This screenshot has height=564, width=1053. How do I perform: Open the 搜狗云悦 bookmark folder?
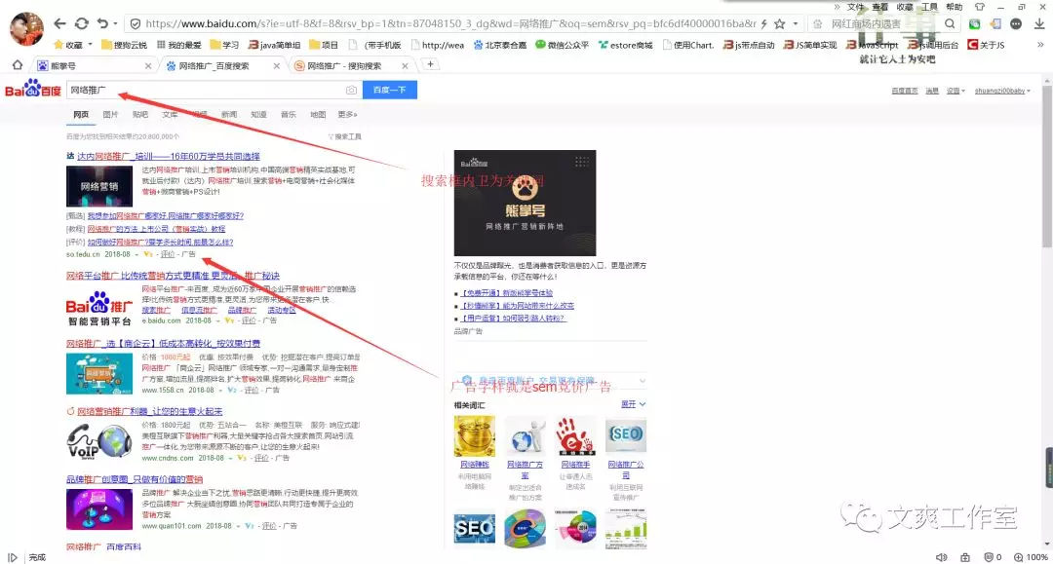124,45
